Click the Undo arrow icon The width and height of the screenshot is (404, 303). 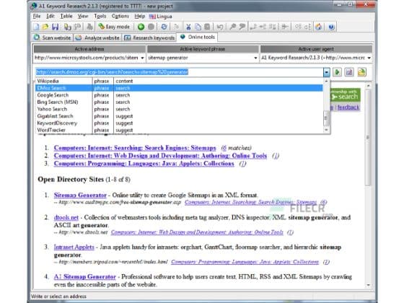220,27
